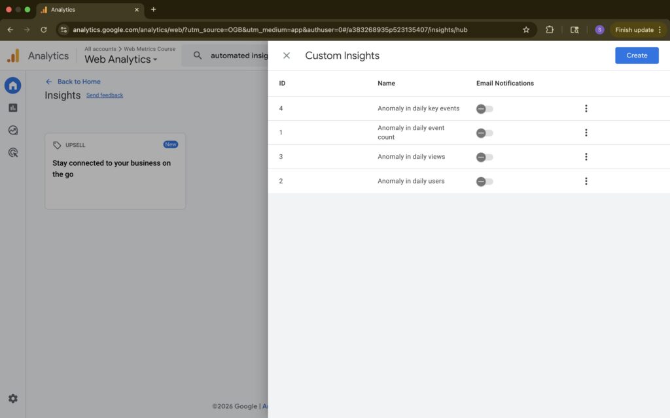
Task: Bookmark this page with star icon
Action: tap(526, 29)
